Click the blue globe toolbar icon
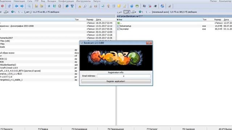Screen dimensions: 232x130 (162, 6)
